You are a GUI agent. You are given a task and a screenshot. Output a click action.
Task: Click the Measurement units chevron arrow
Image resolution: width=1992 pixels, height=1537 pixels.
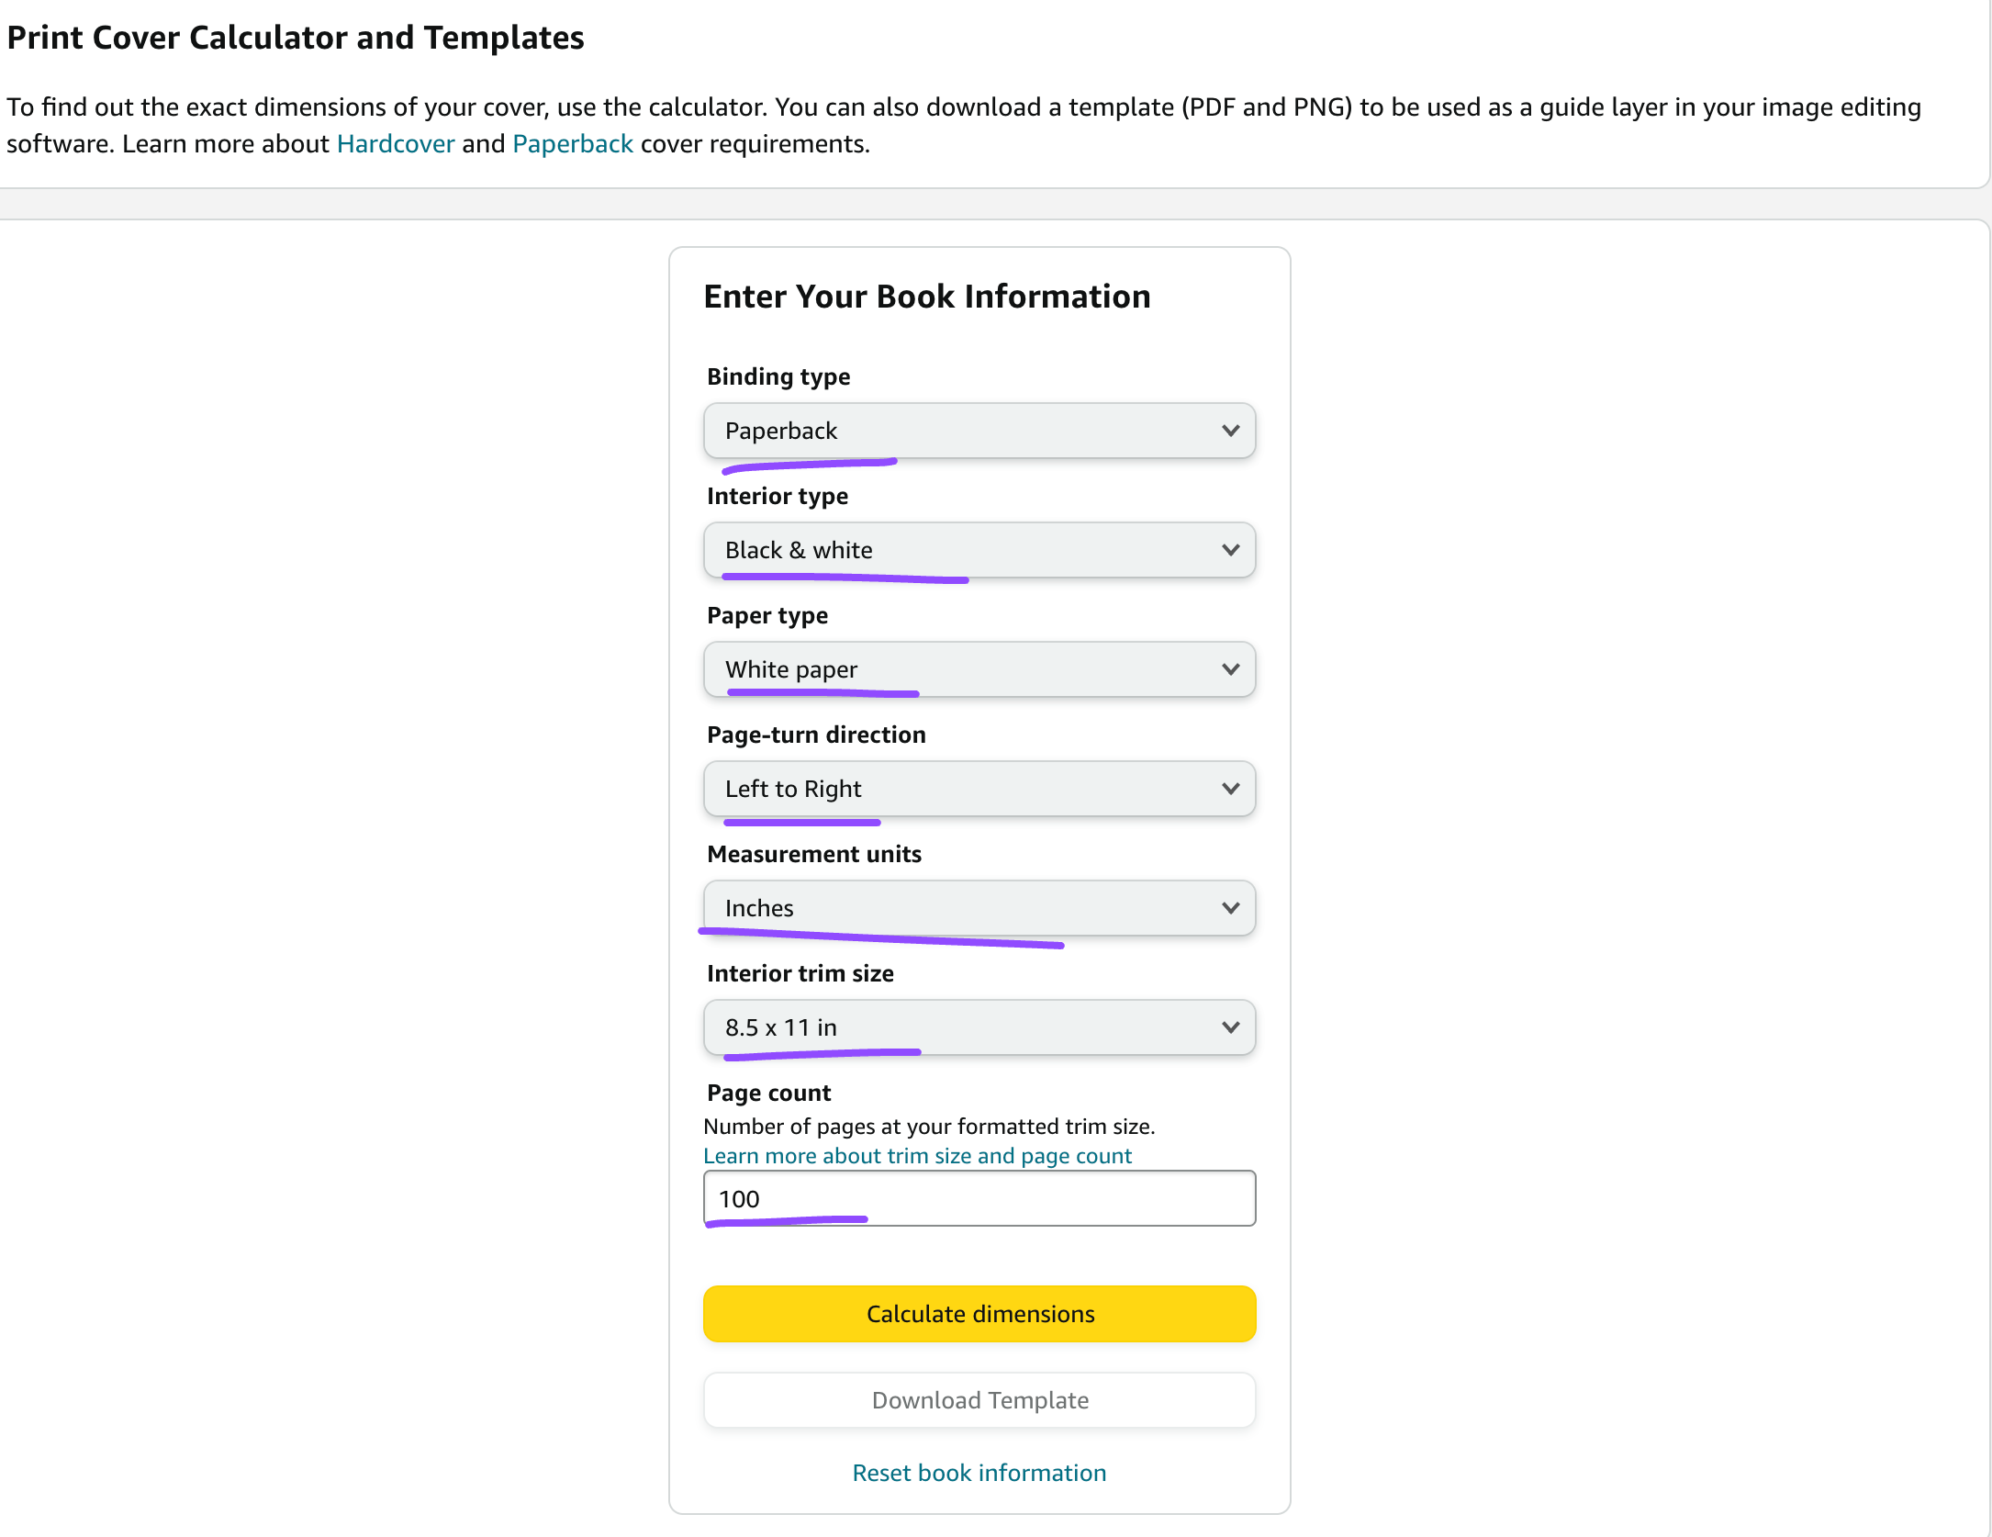(x=1230, y=908)
